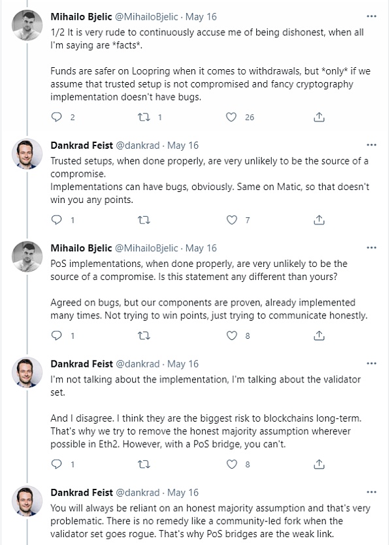Share the 'PoS implementations' tweet
The width and height of the screenshot is (392, 545).
click(x=319, y=335)
